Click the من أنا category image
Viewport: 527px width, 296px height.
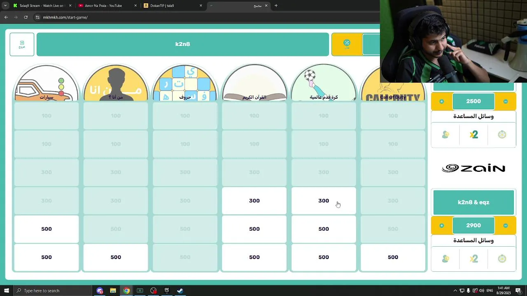click(x=116, y=83)
